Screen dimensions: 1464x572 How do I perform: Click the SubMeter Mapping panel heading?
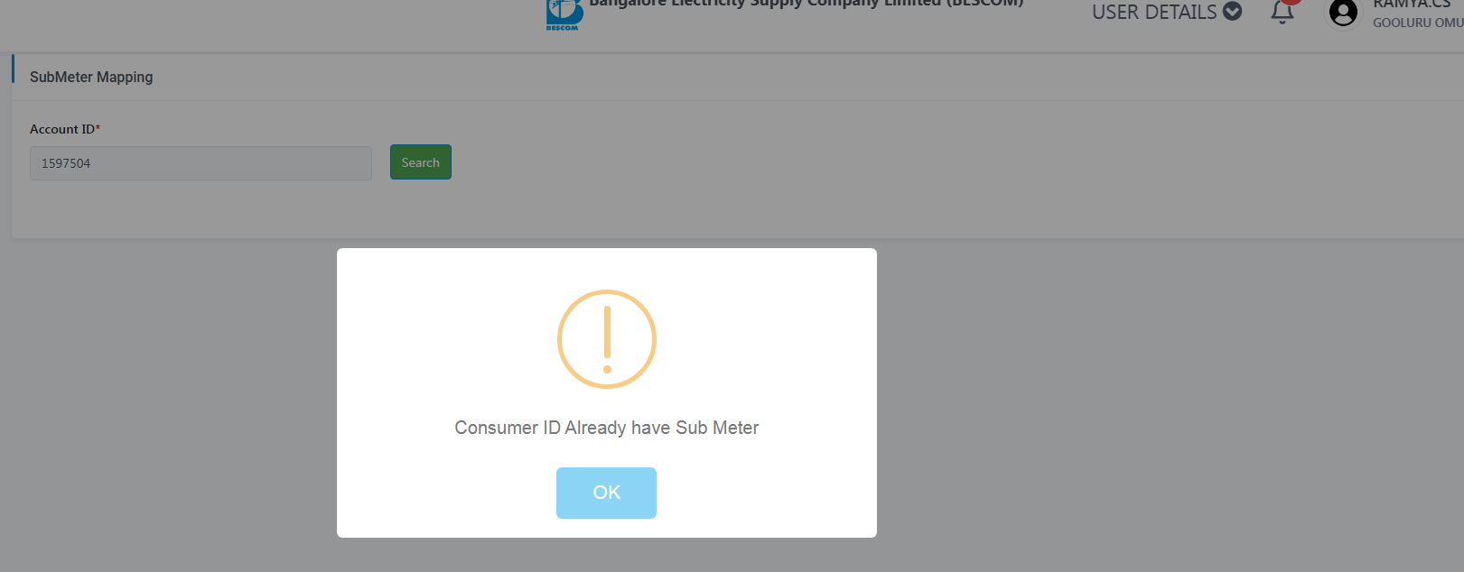pyautogui.click(x=91, y=77)
